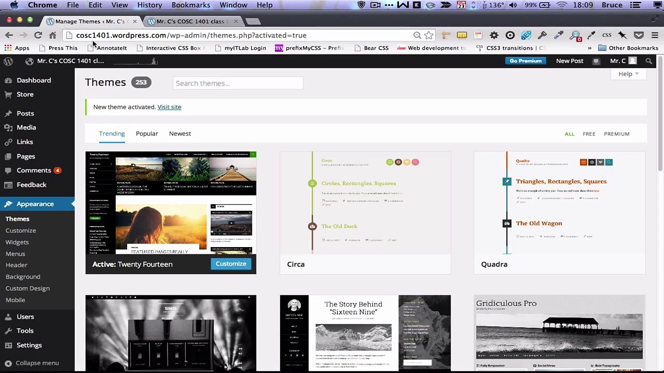Open WordPress logo menu in admin bar
This screenshot has height=373, width=664.
click(x=8, y=61)
